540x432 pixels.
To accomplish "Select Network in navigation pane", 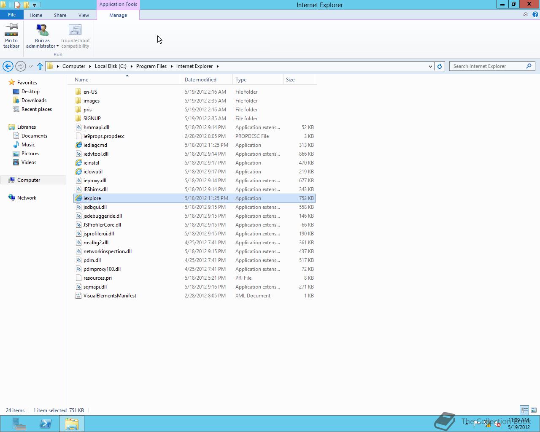I will pyautogui.click(x=27, y=198).
